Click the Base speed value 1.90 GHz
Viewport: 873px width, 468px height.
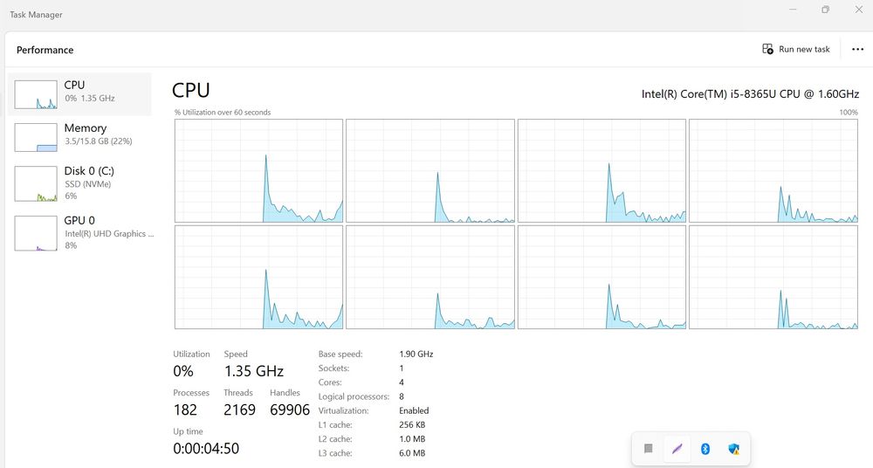(x=416, y=354)
